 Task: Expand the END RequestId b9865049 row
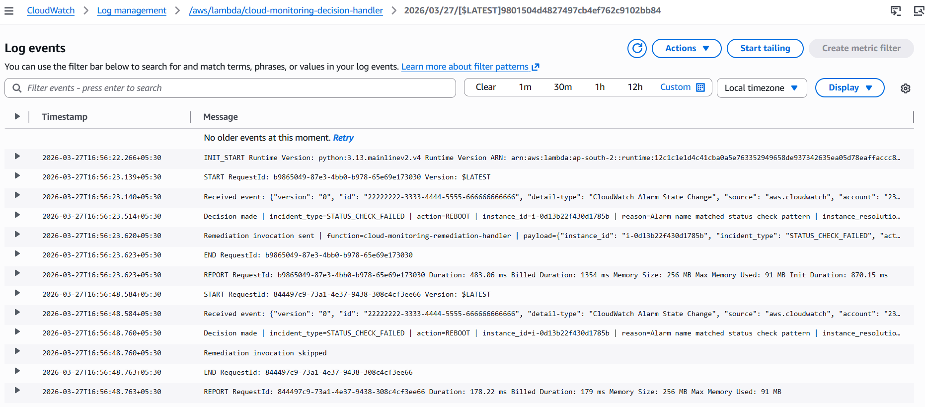(x=17, y=254)
